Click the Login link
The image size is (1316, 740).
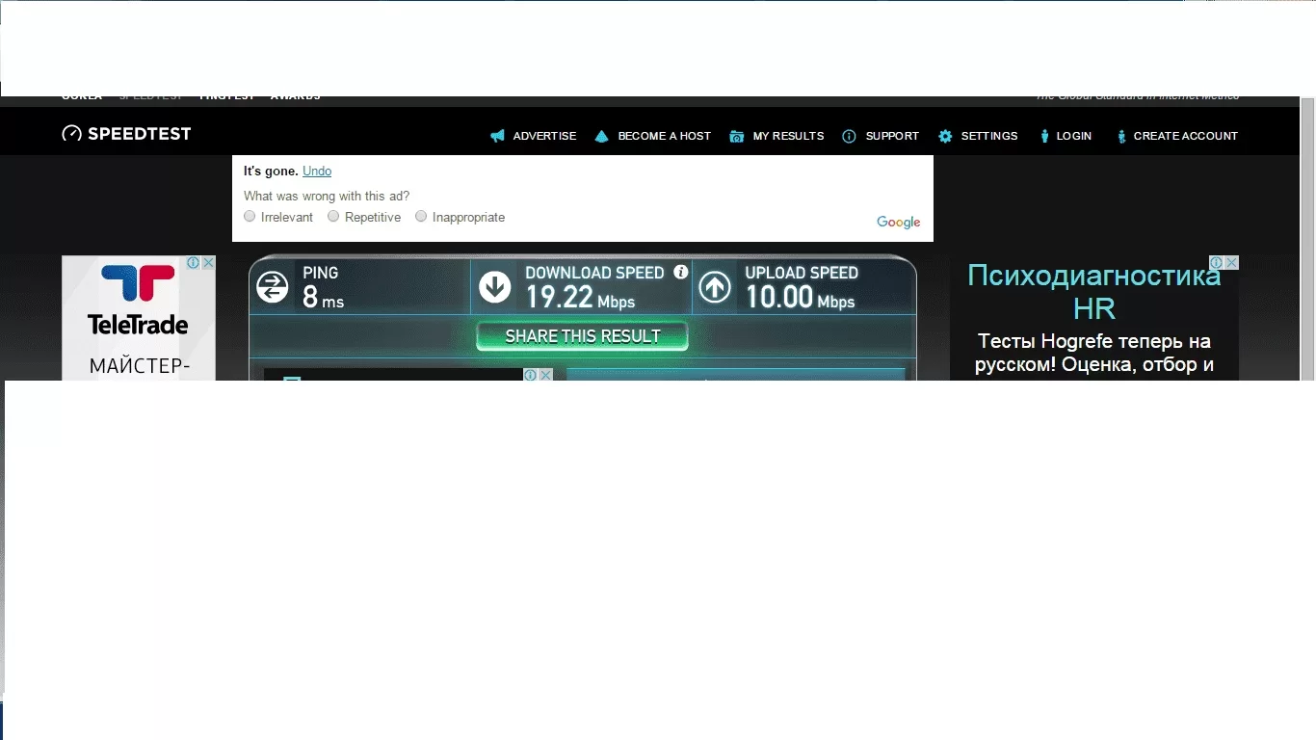[1073, 136]
